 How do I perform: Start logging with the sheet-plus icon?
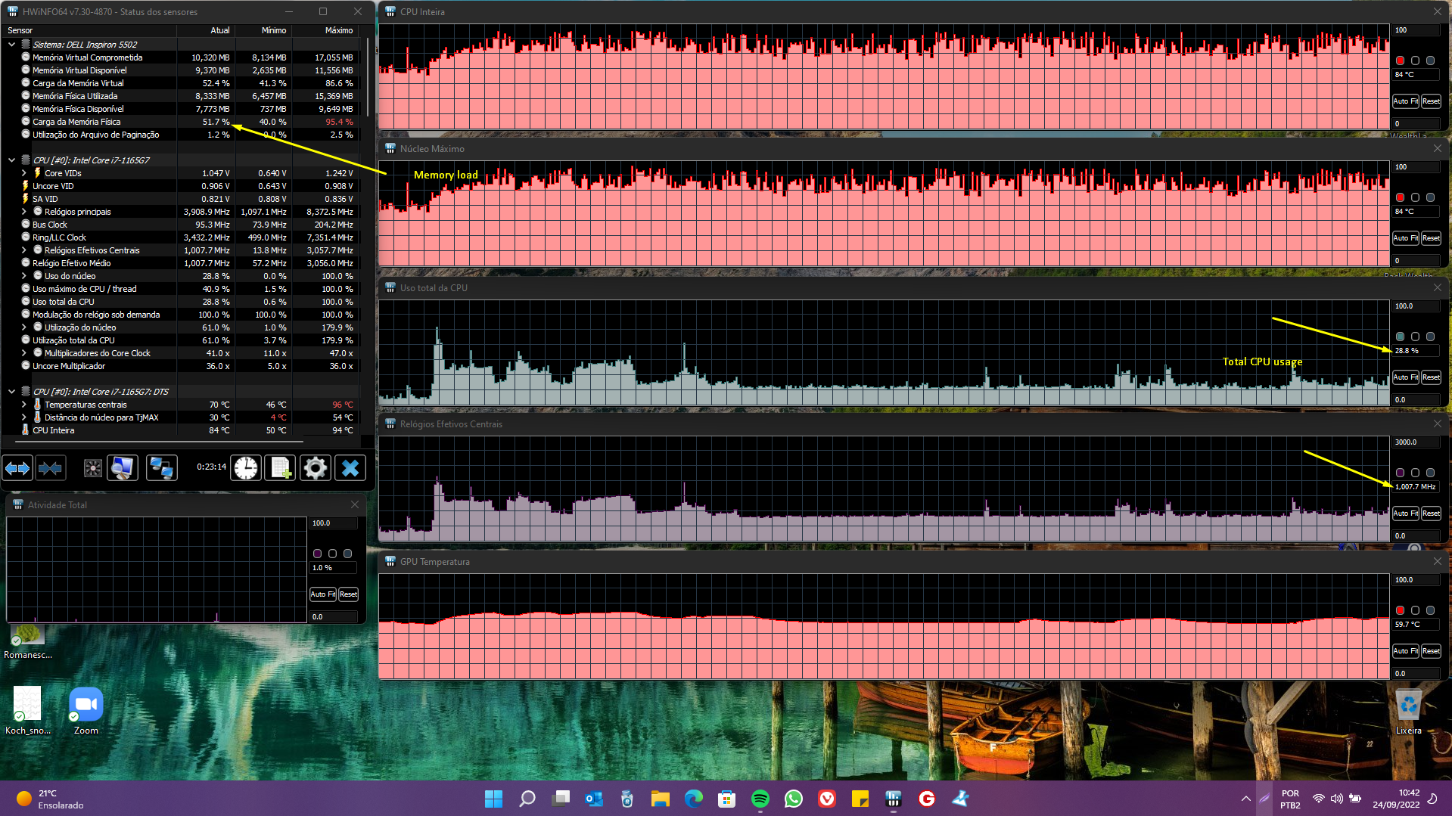280,468
